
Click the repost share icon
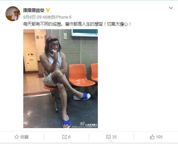[65, 137]
